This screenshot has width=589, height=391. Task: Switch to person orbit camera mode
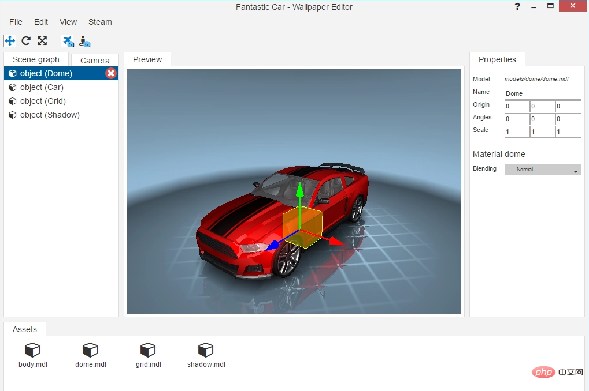(85, 41)
